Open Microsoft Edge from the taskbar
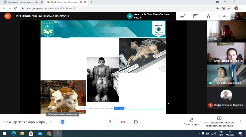The image size is (246, 137). (14, 133)
